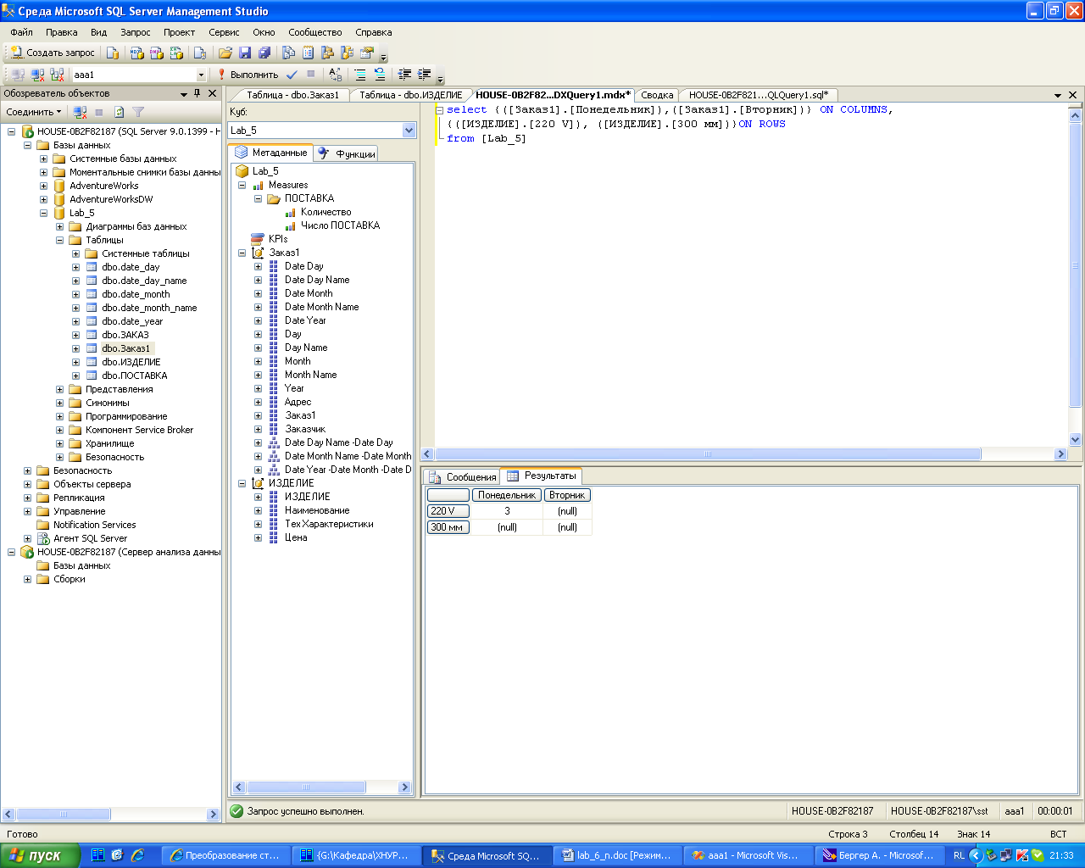1085x868 pixels.
Task: Click the пуск Start button
Action: [x=39, y=855]
